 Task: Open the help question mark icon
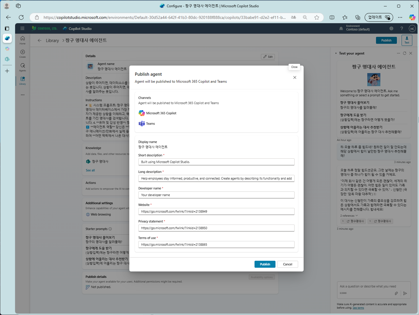[402, 29]
